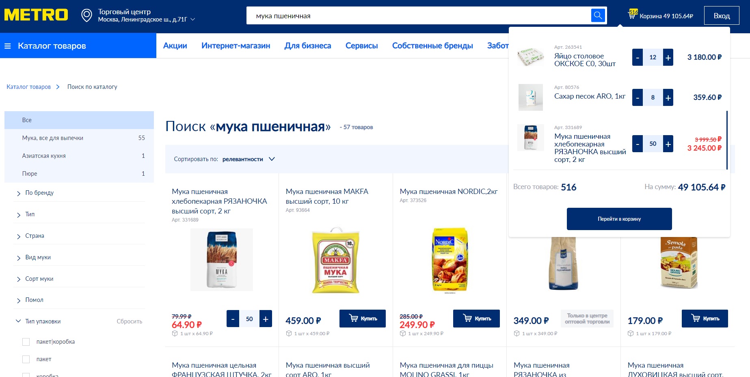Decrease quantity of Яйцо столовое ОКСКОЕ in cart
This screenshot has height=377, width=750.
coord(638,57)
